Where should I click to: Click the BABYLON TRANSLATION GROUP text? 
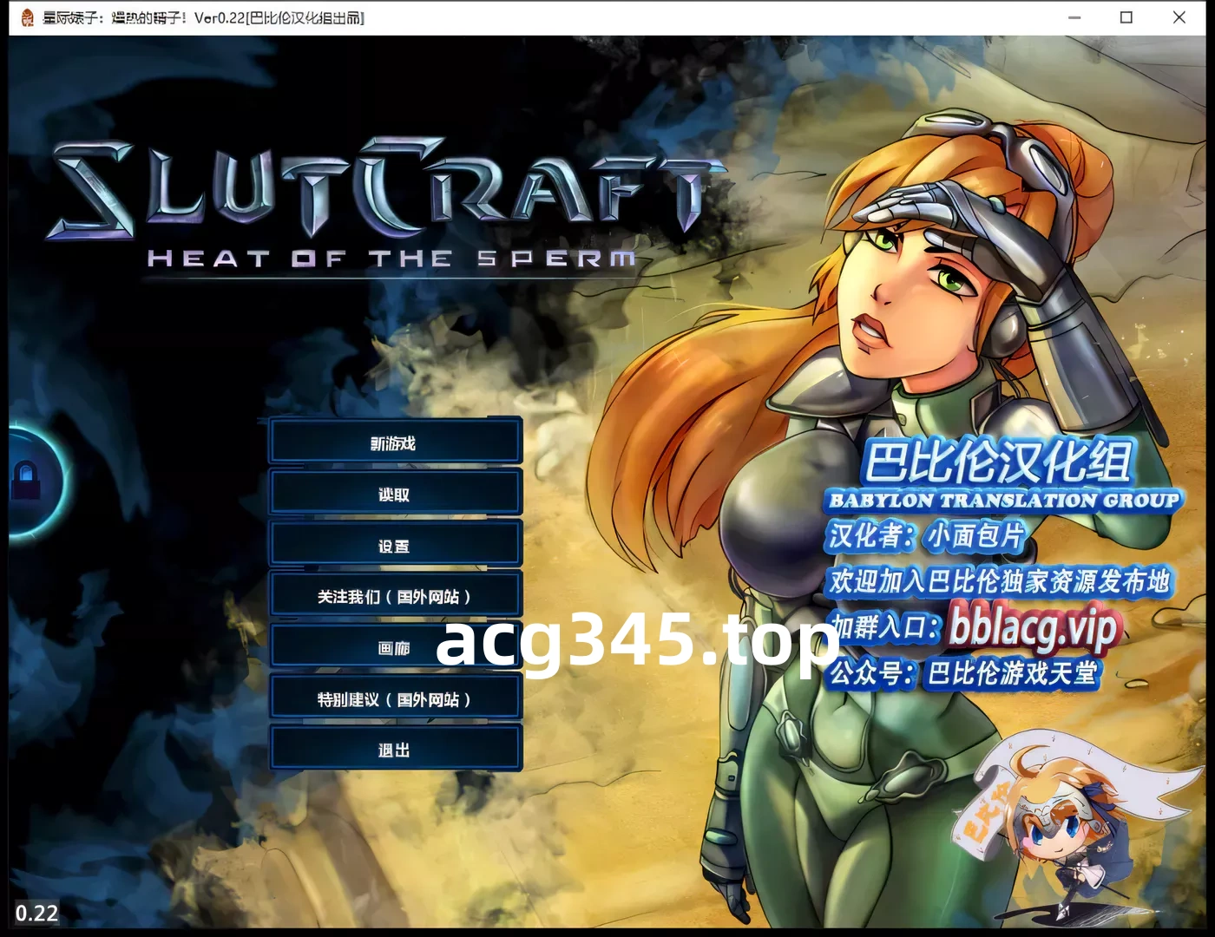(x=1003, y=501)
